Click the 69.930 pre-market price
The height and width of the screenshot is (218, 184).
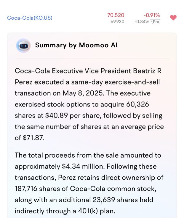point(117,22)
